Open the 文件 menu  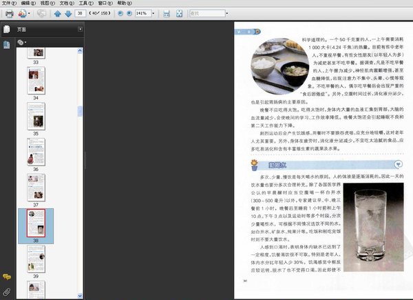pyautogui.click(x=8, y=3)
